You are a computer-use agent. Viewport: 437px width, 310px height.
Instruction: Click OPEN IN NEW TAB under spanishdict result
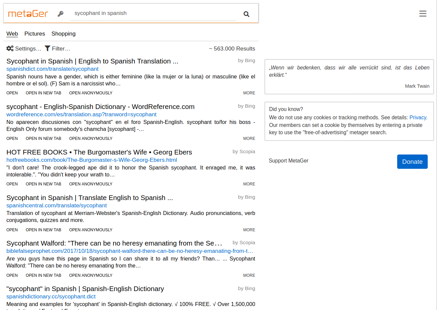[x=43, y=93]
